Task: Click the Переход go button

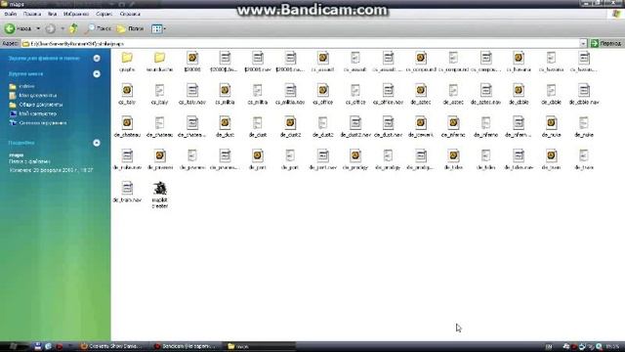Action: pyautogui.click(x=605, y=43)
